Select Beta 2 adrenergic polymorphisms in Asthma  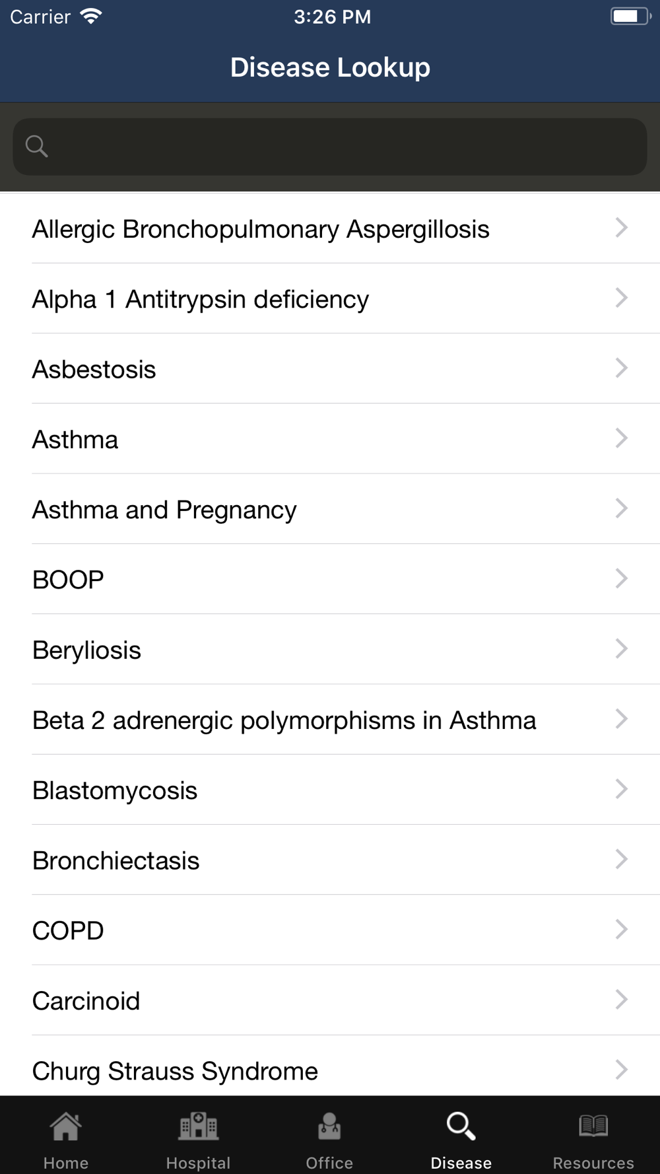(x=284, y=720)
